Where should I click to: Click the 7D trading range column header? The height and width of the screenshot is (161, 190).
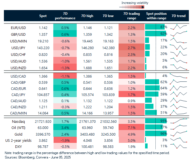[129, 16]
